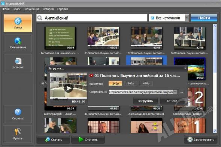Click the Отмена button
Image resolution: width=221 pixels, height=147 pixels.
click(172, 101)
